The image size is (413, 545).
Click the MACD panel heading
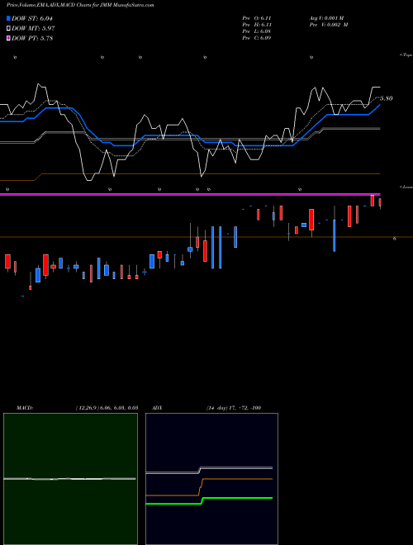click(25, 407)
